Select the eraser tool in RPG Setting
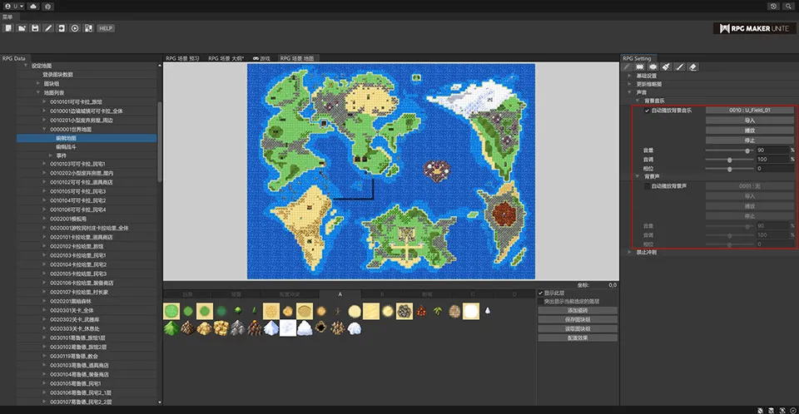Screen dimensions: 799x414 pos(693,67)
